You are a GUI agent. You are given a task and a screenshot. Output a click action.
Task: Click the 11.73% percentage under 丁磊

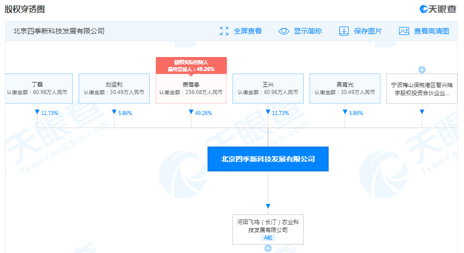coord(50,113)
